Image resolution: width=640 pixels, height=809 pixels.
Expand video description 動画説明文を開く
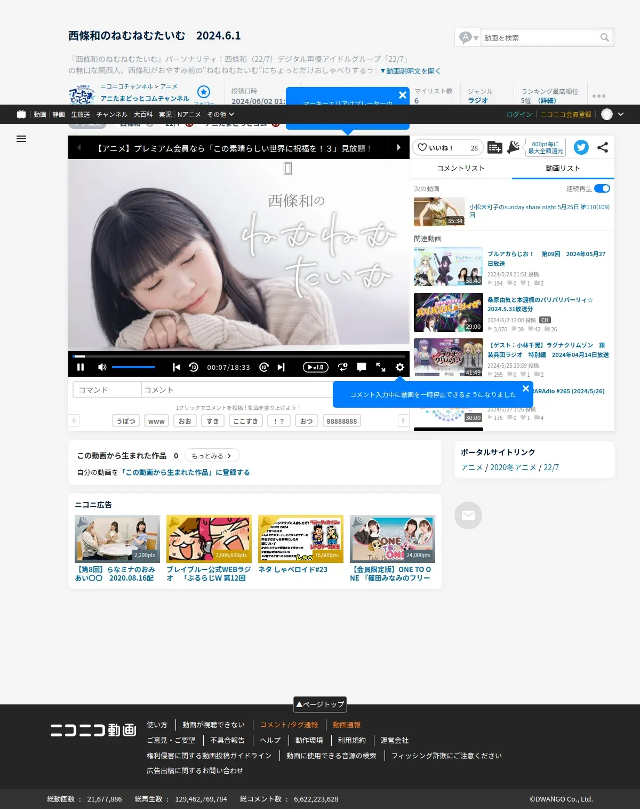click(410, 71)
